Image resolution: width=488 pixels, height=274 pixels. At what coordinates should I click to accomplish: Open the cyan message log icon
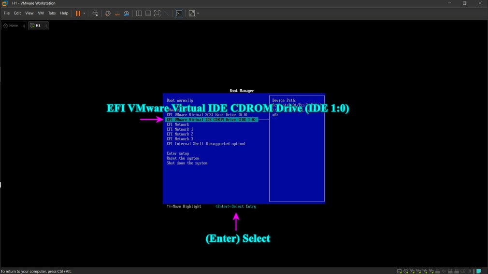click(479, 271)
